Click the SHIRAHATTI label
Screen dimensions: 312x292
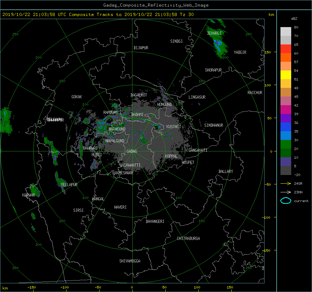(x=130, y=165)
